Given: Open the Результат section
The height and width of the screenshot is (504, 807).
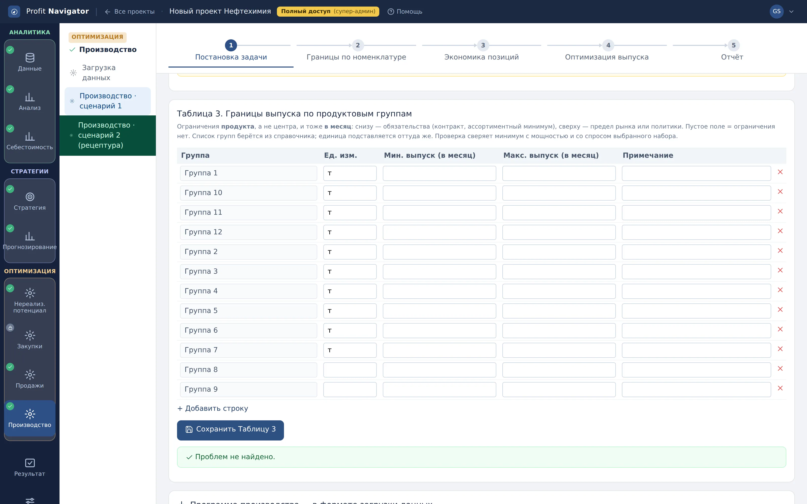Looking at the screenshot, I should click(30, 467).
